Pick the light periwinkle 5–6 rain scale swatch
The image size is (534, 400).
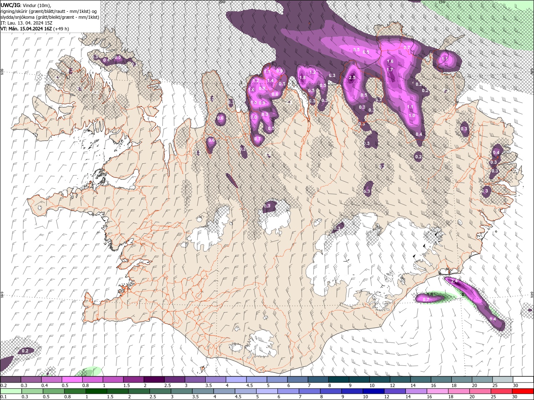(x=267, y=391)
